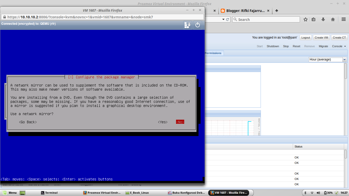Click the Firefox Search field
Image resolution: width=349 pixels, height=196 pixels.
point(266,19)
